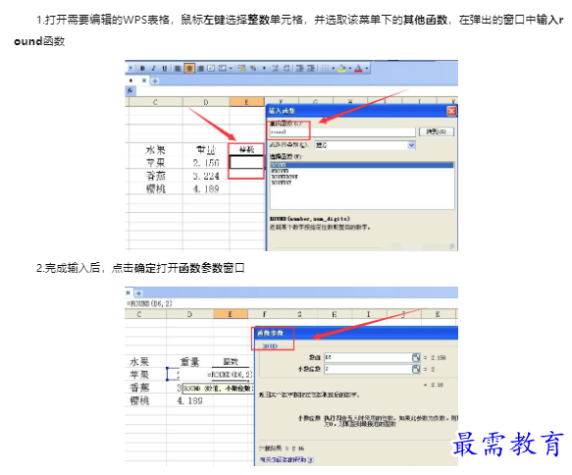
Task: Toggle Italic formatting in the toolbar
Action: [154, 69]
